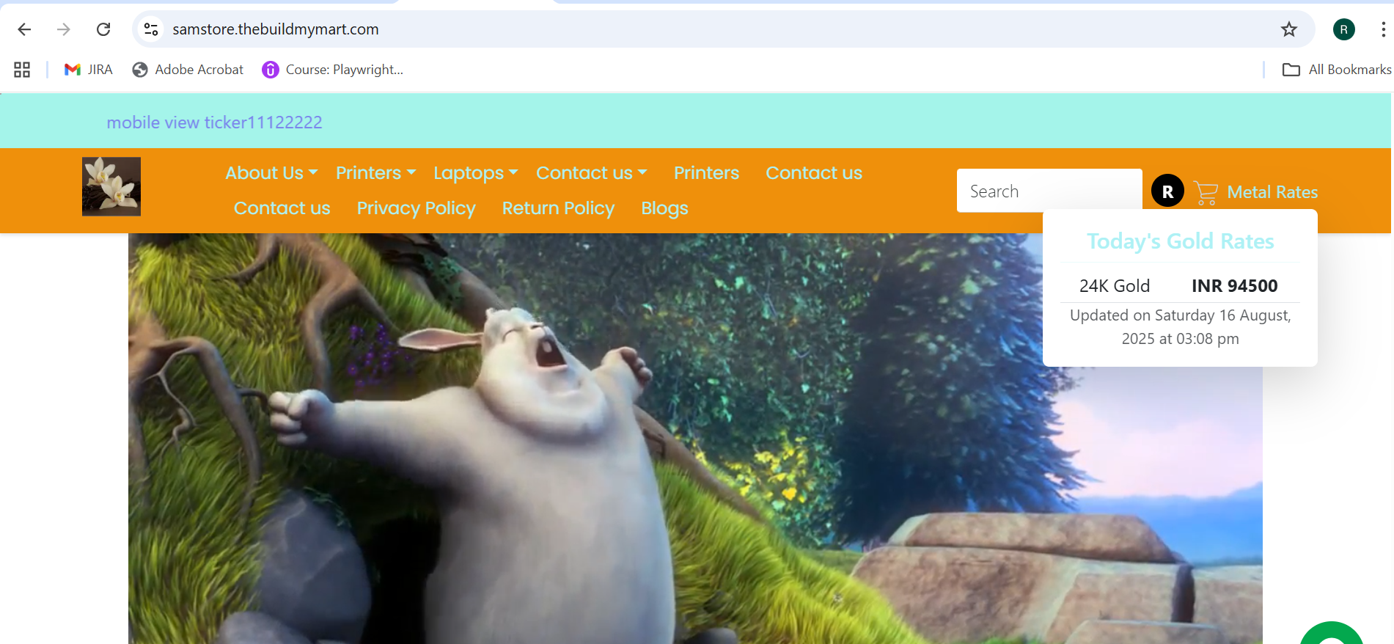Click the Metal Rates link
1394x644 pixels.
1272,192
